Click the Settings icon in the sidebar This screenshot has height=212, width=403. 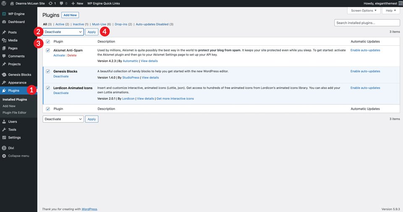tap(4, 137)
